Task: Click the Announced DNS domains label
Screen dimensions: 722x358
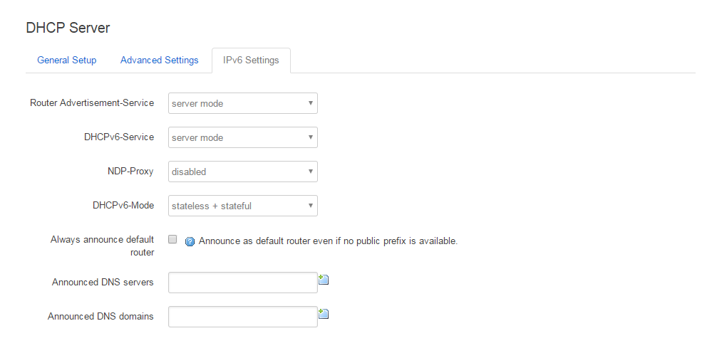Action: [100, 317]
